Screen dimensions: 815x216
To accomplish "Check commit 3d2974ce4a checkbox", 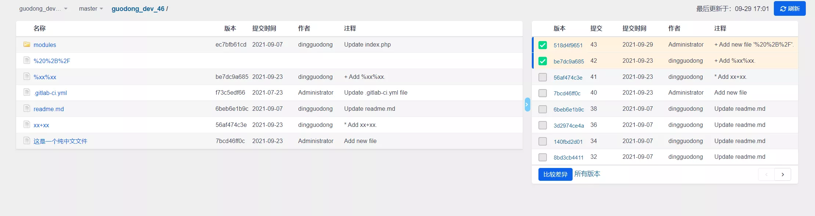I will point(542,125).
